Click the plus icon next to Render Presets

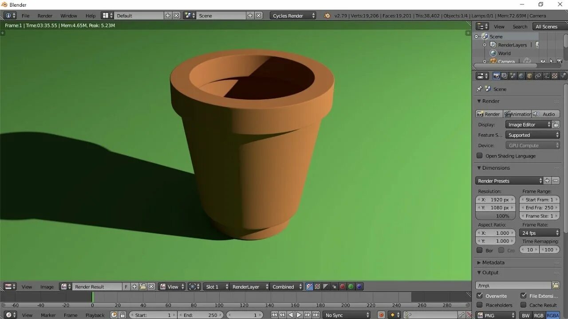tap(547, 181)
